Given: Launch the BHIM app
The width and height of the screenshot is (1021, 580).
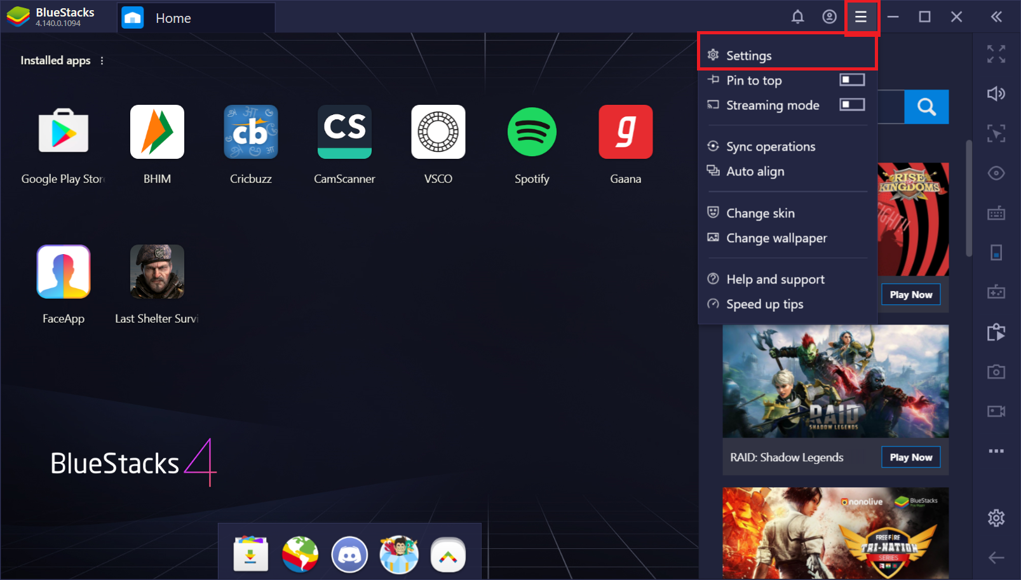Looking at the screenshot, I should [157, 132].
